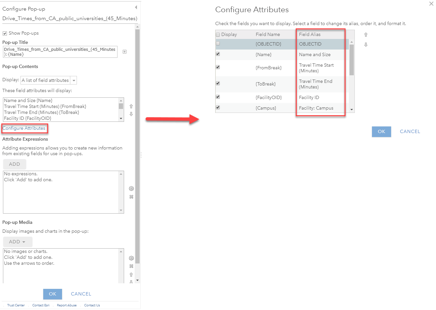Open the Configure Attributes link
436x310 pixels.
24,128
